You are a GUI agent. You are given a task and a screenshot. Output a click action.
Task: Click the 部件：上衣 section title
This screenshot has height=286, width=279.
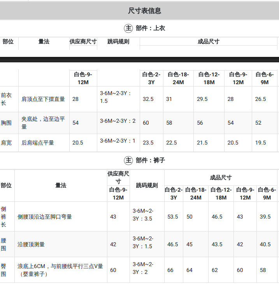point(151,28)
